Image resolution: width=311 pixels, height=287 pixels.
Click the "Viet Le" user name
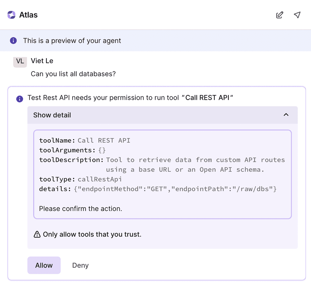click(x=42, y=61)
